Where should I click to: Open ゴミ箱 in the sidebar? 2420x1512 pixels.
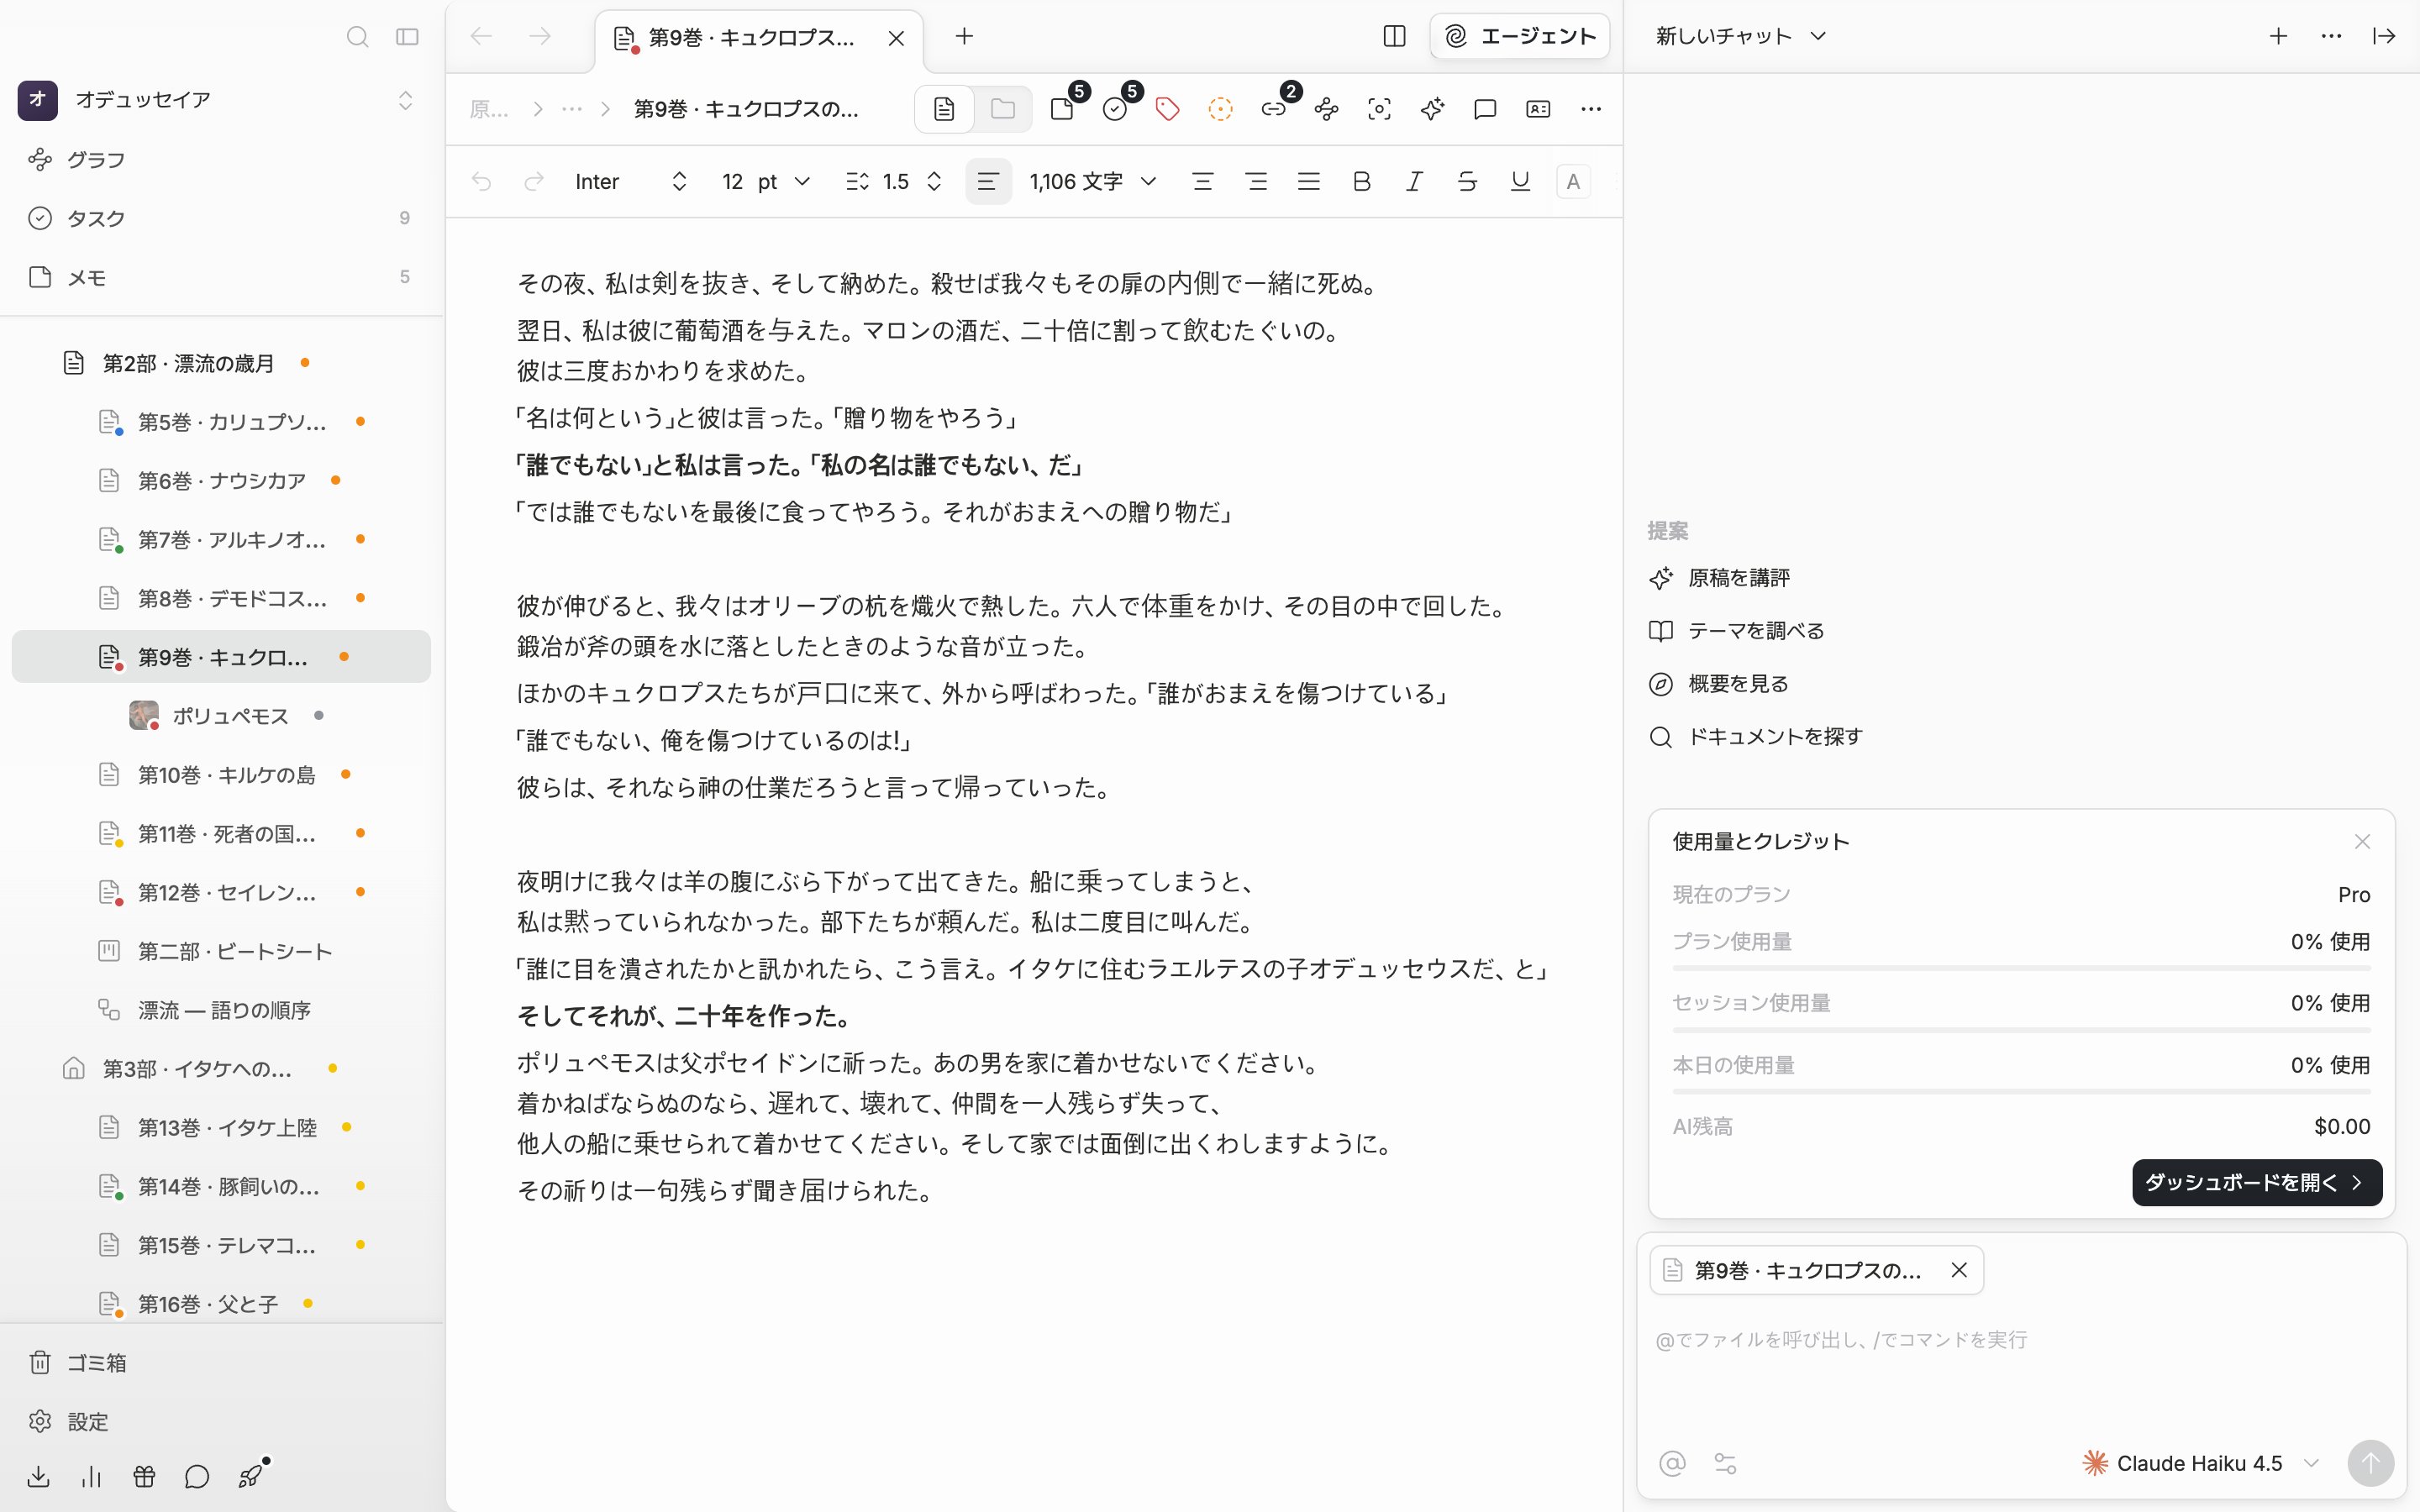(222, 1363)
